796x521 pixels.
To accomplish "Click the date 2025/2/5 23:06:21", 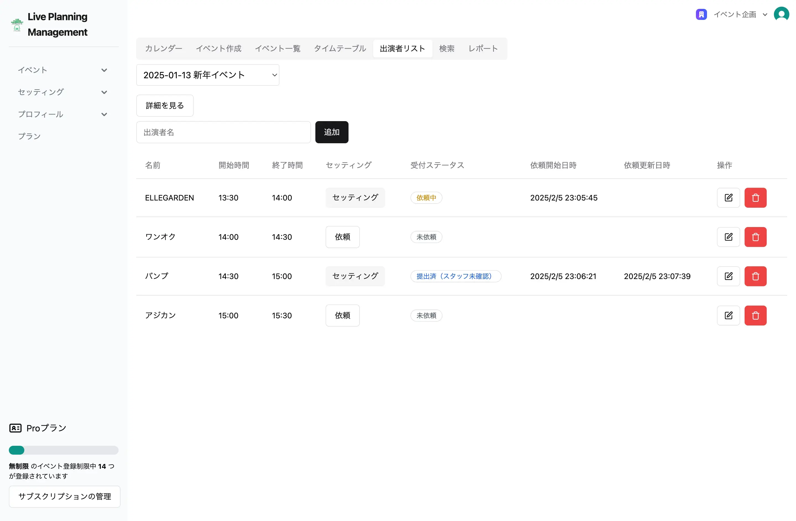I will [x=563, y=276].
